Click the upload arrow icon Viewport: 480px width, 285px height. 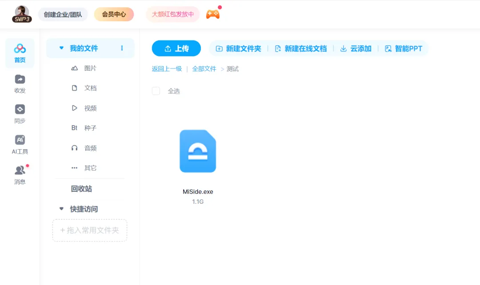coord(168,49)
